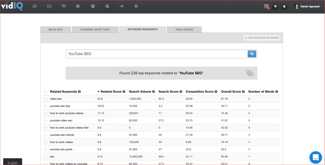Check the 'youtube video seo' checkbox
Image resolution: width=325 pixels, height=165 pixels.
point(46,121)
